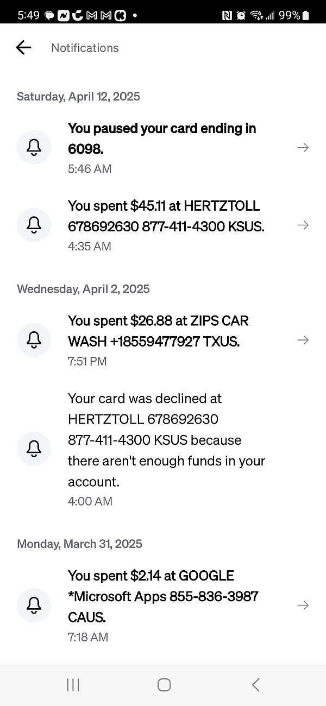This screenshot has width=326, height=706.
Task: Tap the battery indicator in status bar
Action: 305,15
